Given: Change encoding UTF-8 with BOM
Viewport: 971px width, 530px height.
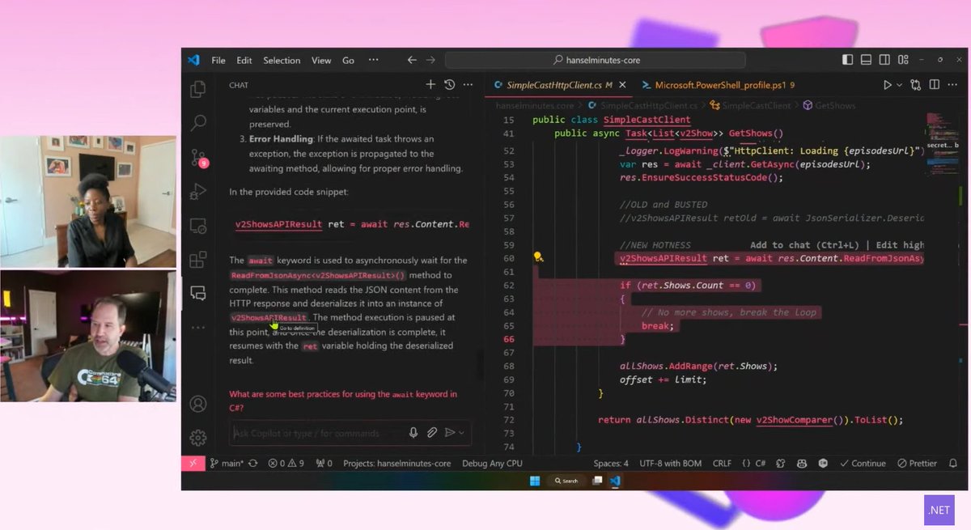Looking at the screenshot, I should click(x=671, y=464).
